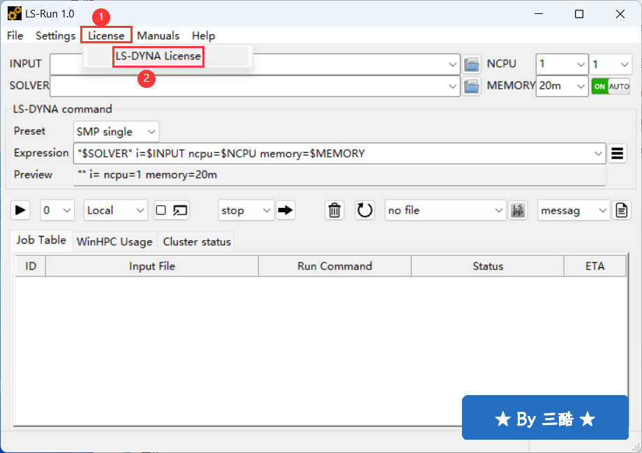Open the Preset SMP single dropdown
Screen dimensions: 642x453
pos(116,132)
